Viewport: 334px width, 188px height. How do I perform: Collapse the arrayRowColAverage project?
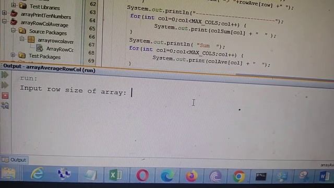pyautogui.click(x=4, y=21)
